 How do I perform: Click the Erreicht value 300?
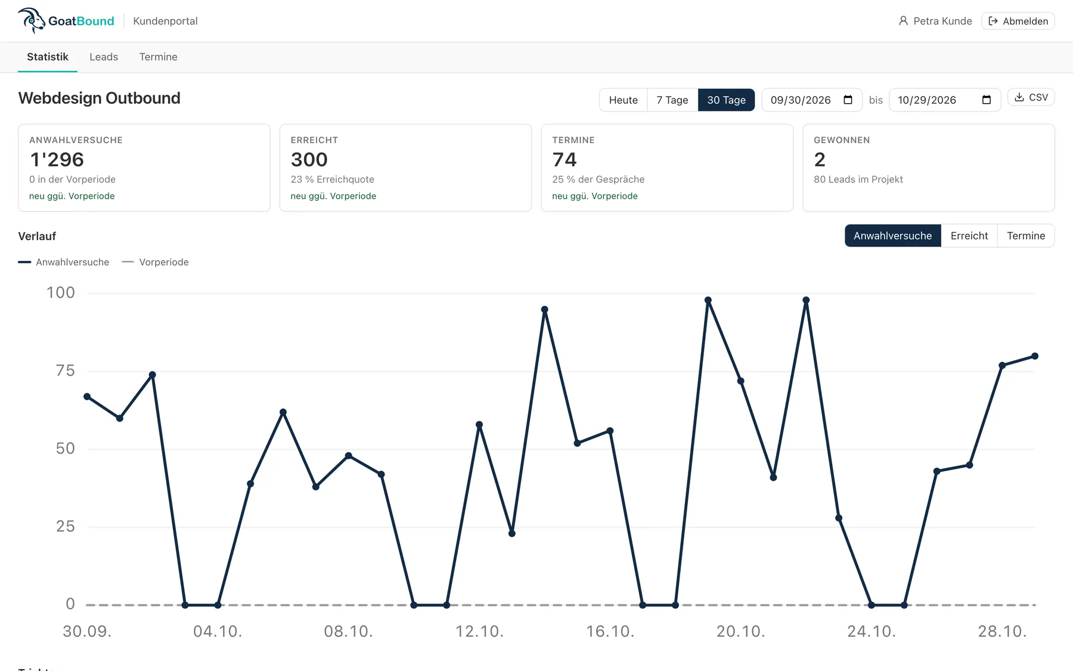click(x=309, y=159)
